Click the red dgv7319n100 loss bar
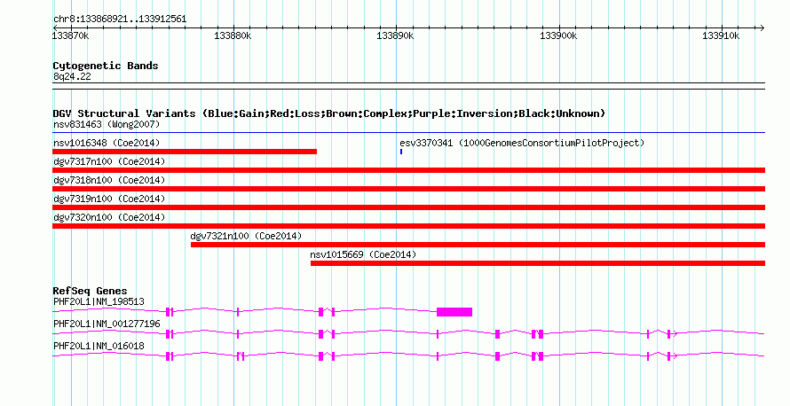Image resolution: width=790 pixels, height=406 pixels. tap(408, 207)
